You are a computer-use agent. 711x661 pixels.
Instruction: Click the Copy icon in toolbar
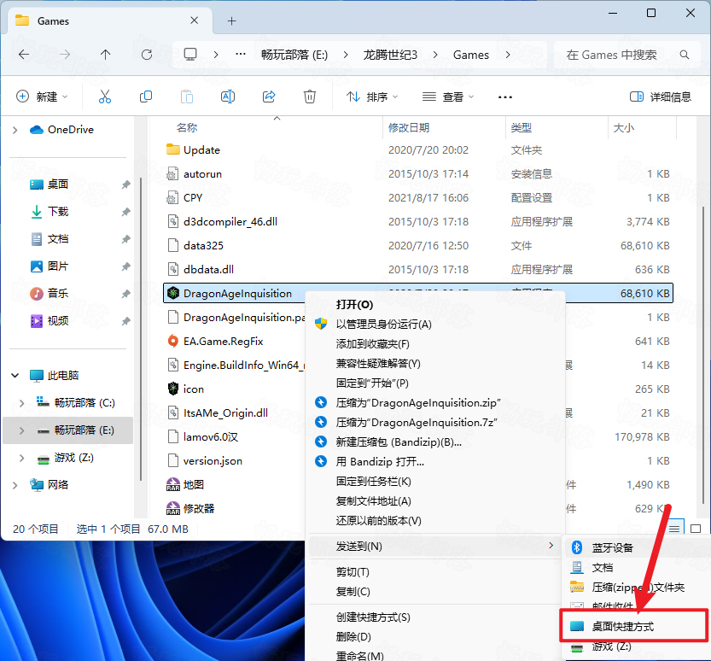click(x=146, y=97)
